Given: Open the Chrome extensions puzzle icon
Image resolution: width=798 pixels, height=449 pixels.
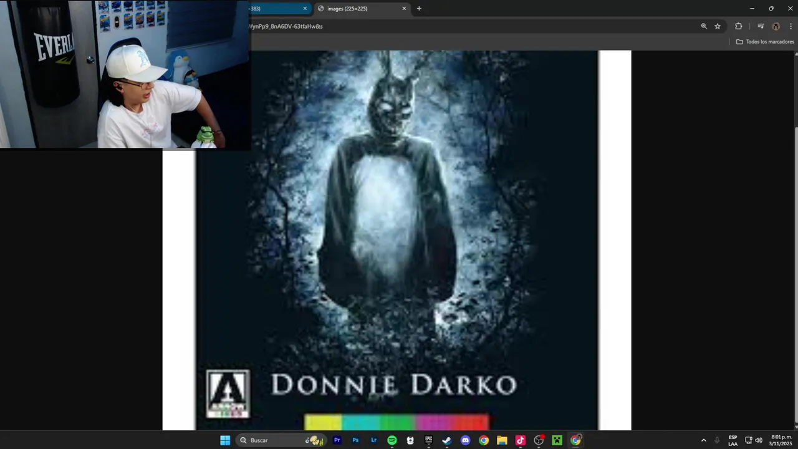Looking at the screenshot, I should [x=739, y=26].
